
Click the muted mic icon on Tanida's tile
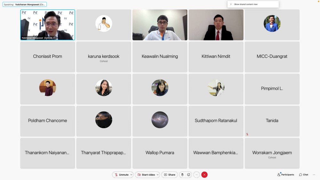coord(247,134)
